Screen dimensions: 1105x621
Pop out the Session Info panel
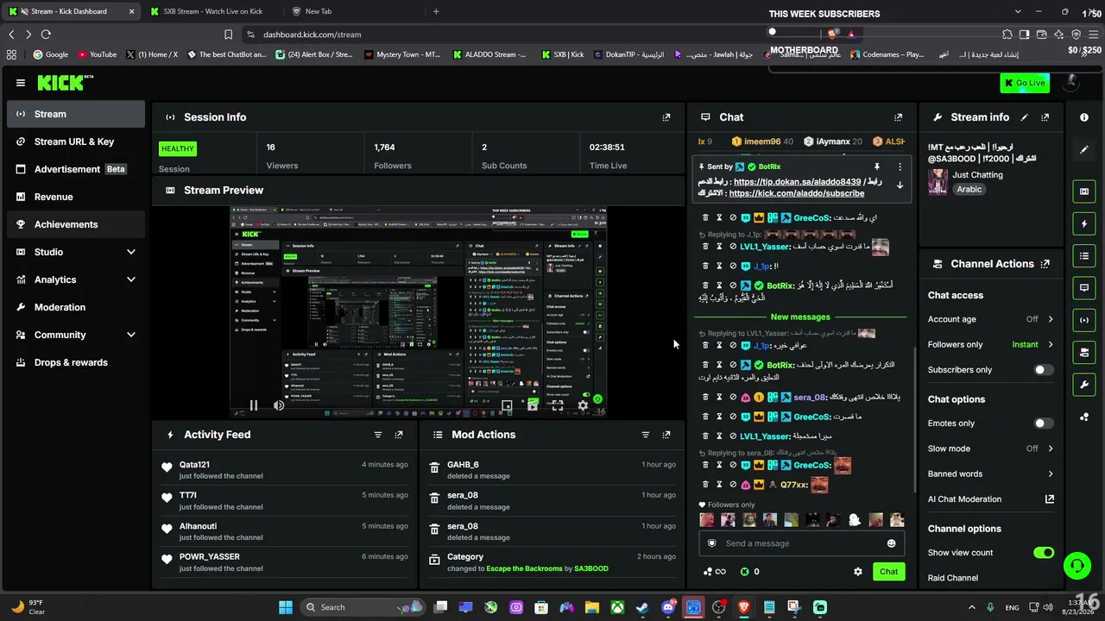point(666,117)
